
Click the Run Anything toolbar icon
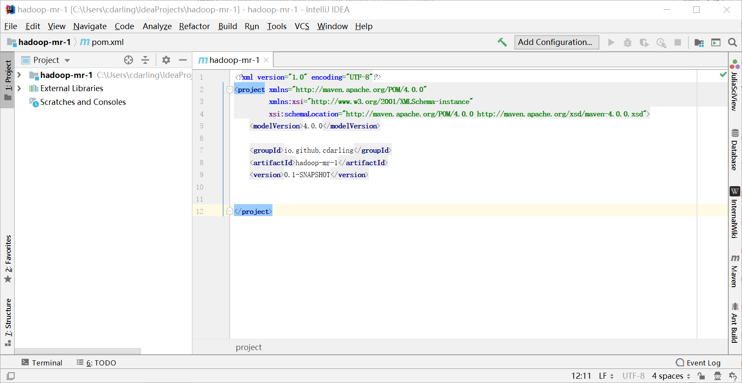[715, 42]
